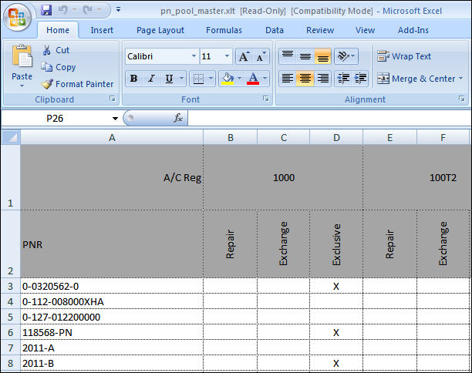Open the Name Box dropdown arrow

[x=115, y=119]
